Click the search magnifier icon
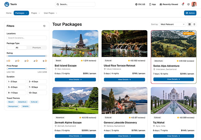The width and height of the screenshot is (201, 140). 58,4
